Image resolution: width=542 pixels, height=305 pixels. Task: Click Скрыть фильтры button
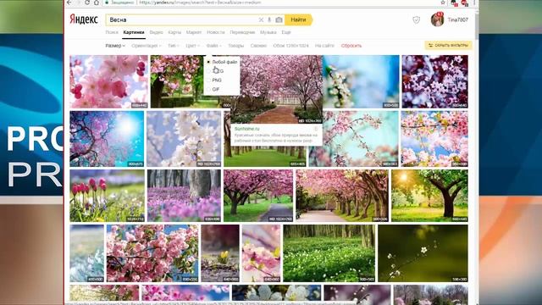coord(448,45)
